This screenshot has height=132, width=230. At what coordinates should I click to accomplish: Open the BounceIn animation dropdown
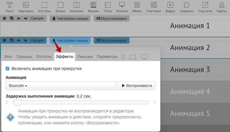(x=61, y=86)
